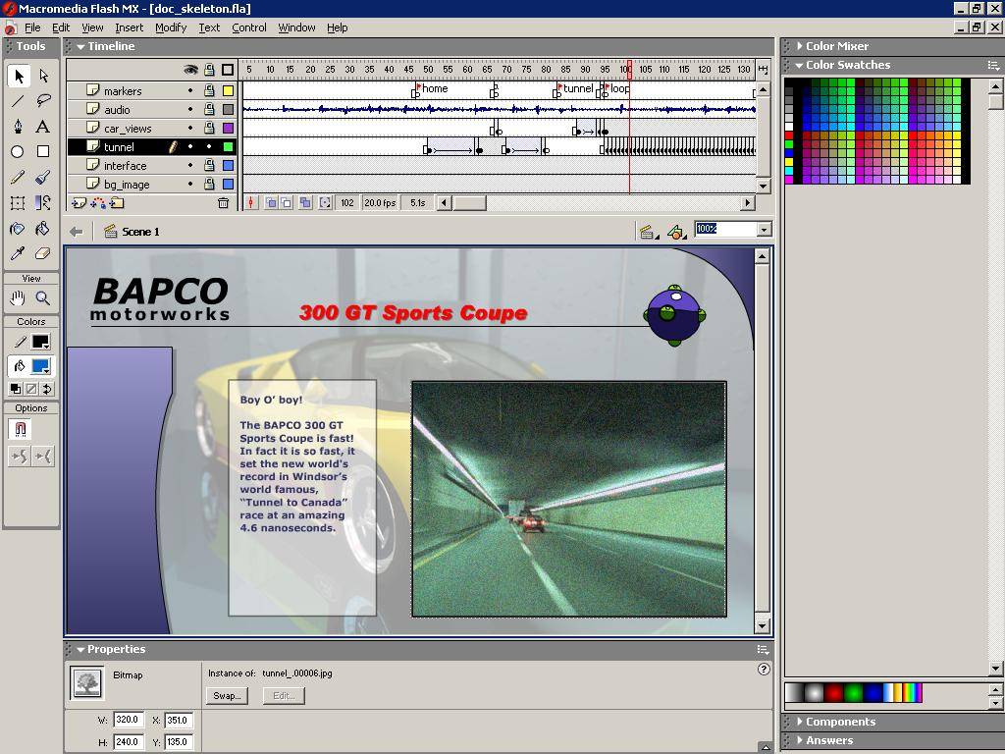Click the Properties help question mark
This screenshot has height=754, width=1005.
[764, 669]
